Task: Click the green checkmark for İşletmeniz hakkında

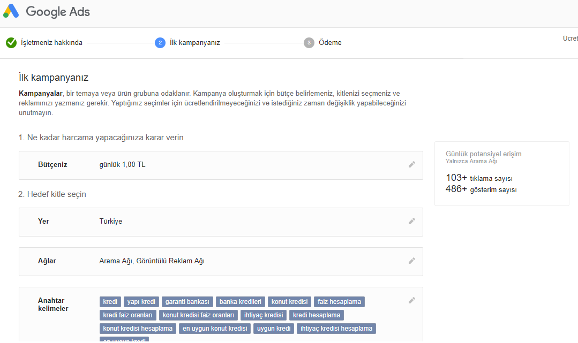Action: pyautogui.click(x=11, y=43)
